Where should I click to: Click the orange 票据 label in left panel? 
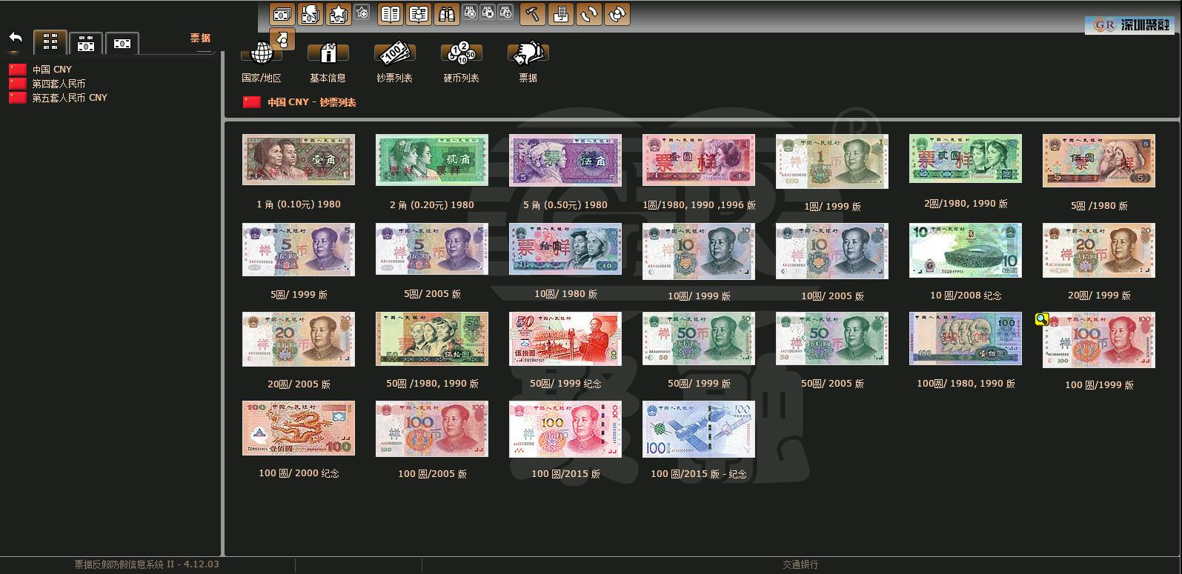tap(200, 39)
